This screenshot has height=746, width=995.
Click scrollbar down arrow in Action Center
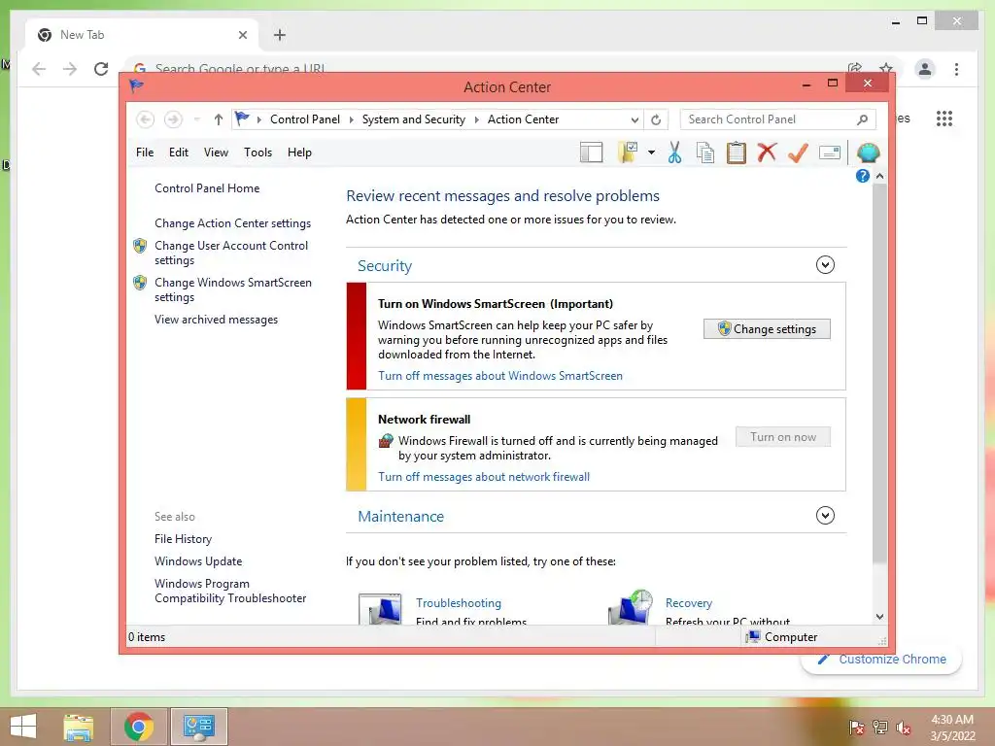point(879,617)
